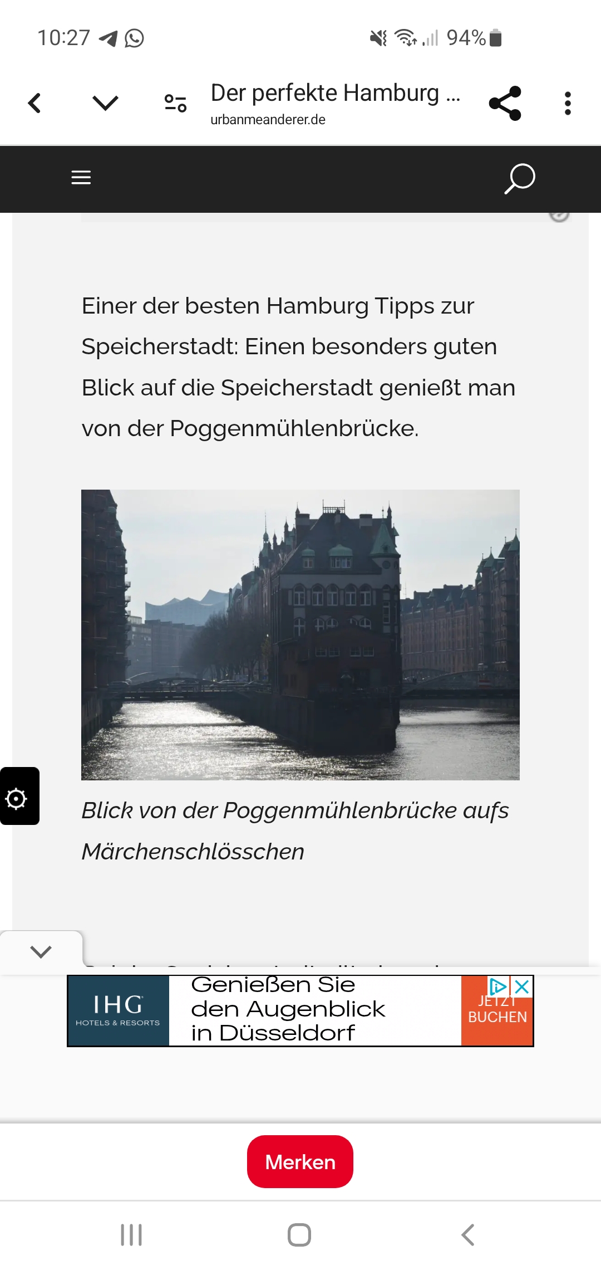Collapse the in-app browser with the chevron

105,103
